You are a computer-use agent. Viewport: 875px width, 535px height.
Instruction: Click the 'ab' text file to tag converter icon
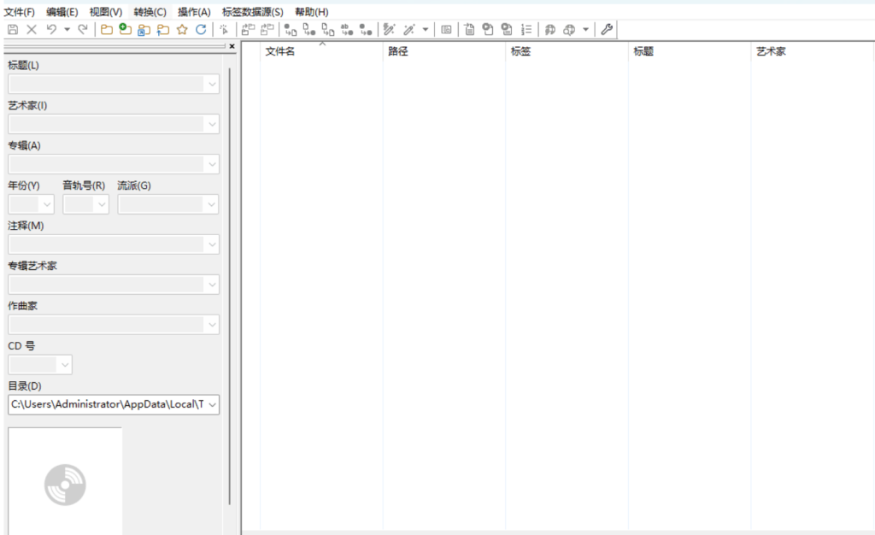pos(347,30)
